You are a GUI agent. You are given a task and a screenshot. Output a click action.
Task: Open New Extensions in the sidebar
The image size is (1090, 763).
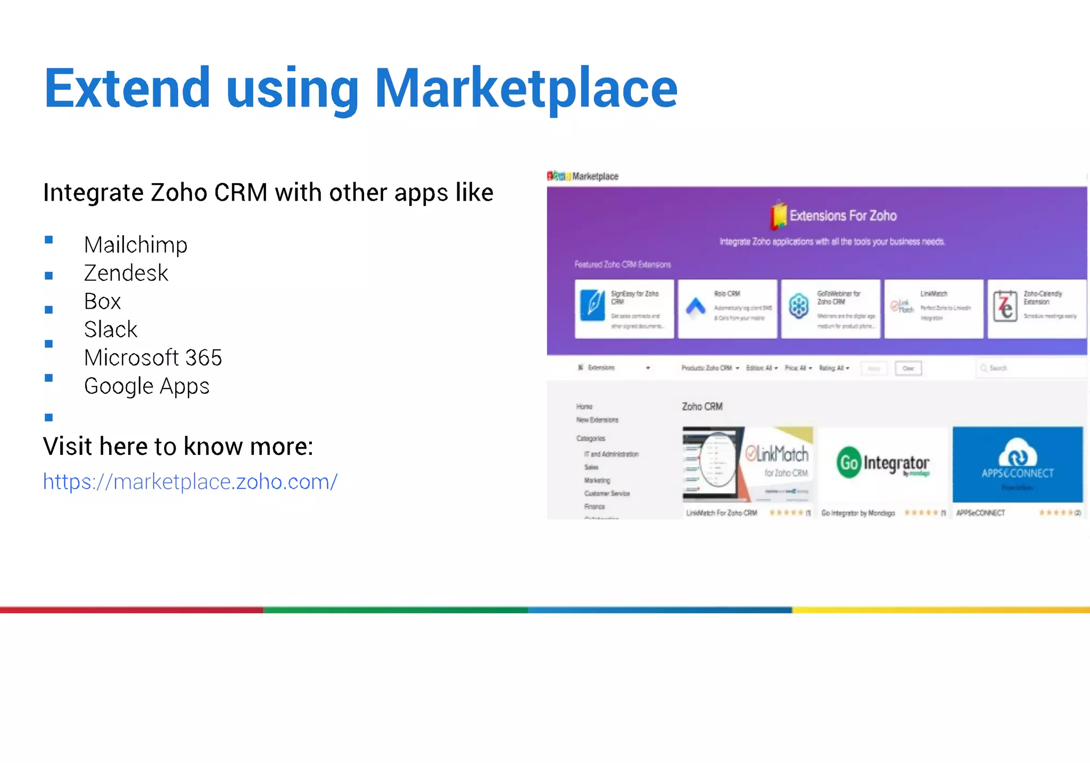[x=597, y=420]
